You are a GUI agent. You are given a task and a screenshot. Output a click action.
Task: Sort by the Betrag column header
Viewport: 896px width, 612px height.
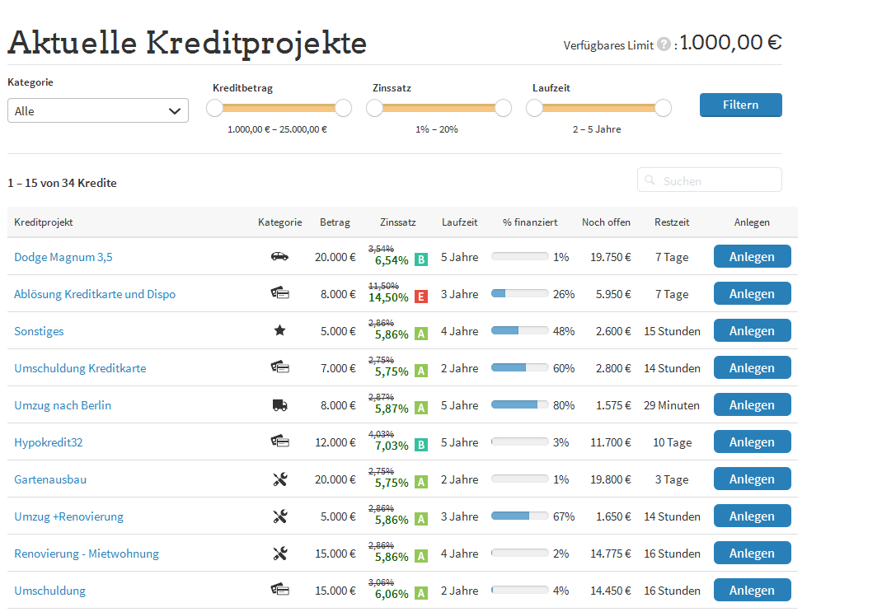click(335, 222)
